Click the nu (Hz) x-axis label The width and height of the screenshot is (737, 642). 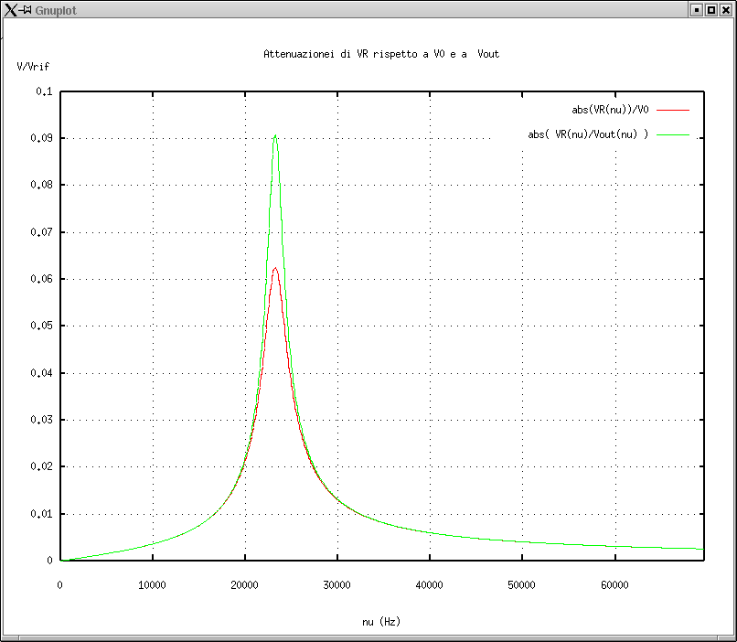click(x=381, y=622)
